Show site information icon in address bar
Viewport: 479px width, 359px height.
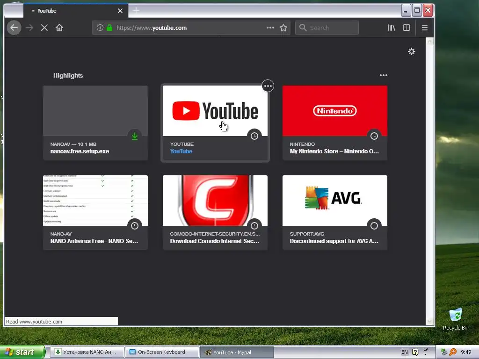click(x=100, y=28)
